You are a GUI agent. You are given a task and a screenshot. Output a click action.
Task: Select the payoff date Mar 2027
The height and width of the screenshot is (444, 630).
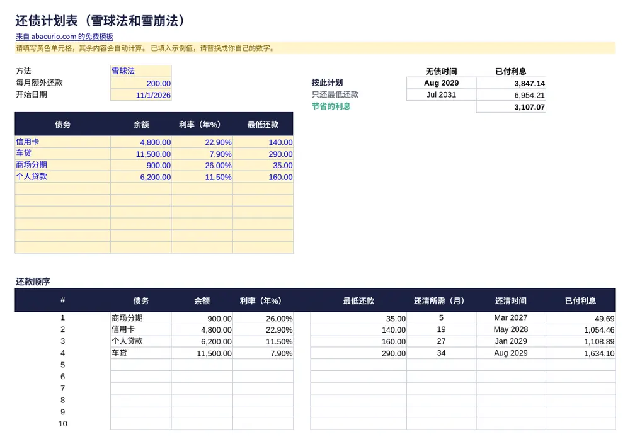511,317
